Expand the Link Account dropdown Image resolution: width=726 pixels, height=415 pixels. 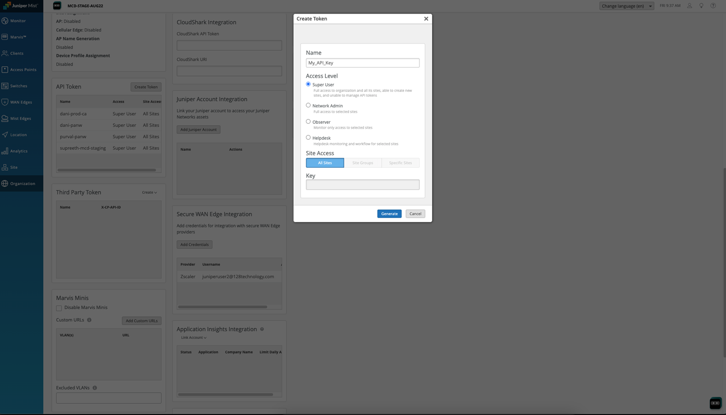(x=194, y=338)
